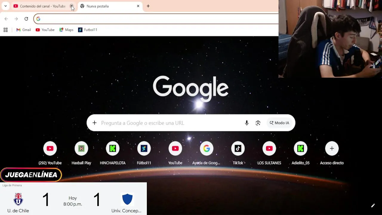Open the Fútbol11 shortcut tile

pyautogui.click(x=144, y=153)
